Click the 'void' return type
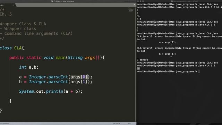The height and width of the screenshot is (125, 222). [49, 58]
